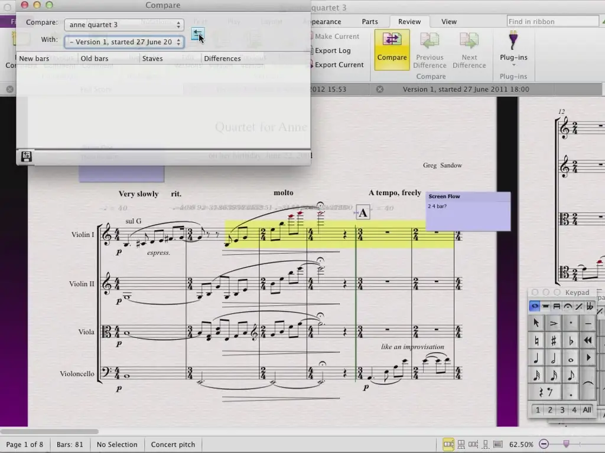Select the staccato dot on the Keypad

pos(571,323)
